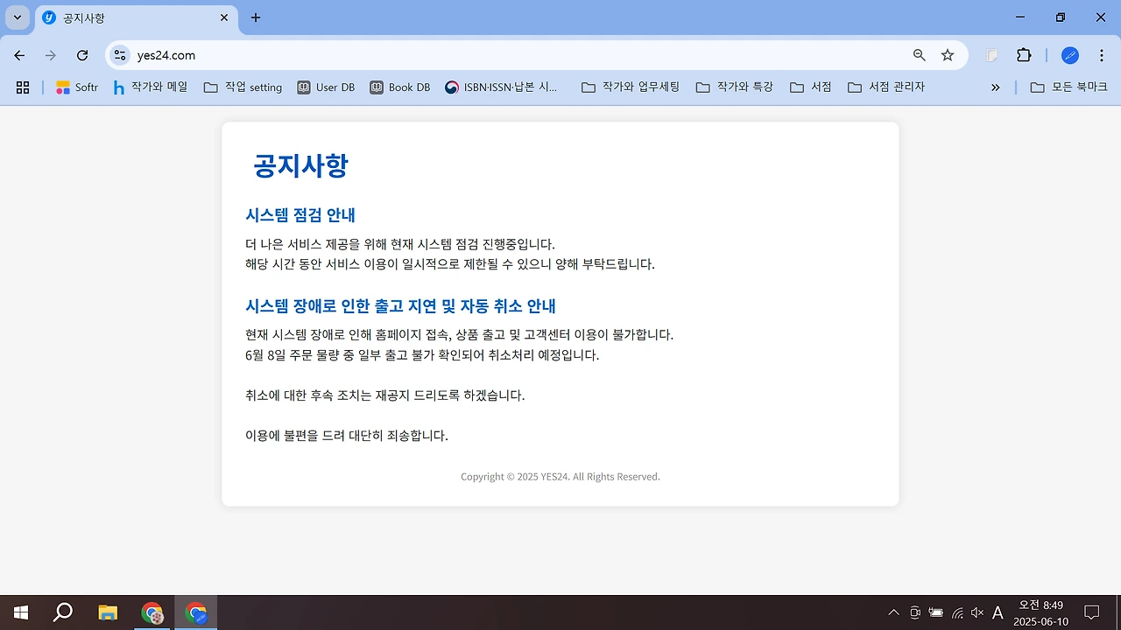Open the Wi-Fi network tray icon

(957, 612)
